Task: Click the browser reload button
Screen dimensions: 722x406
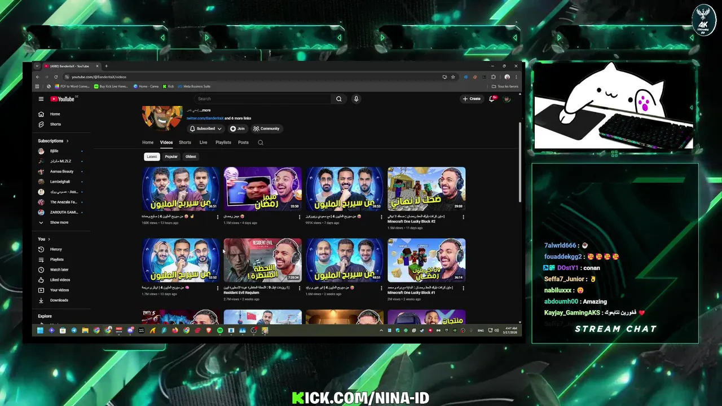Action: coord(56,77)
